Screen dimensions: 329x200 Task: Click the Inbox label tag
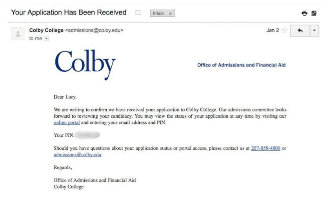click(158, 13)
